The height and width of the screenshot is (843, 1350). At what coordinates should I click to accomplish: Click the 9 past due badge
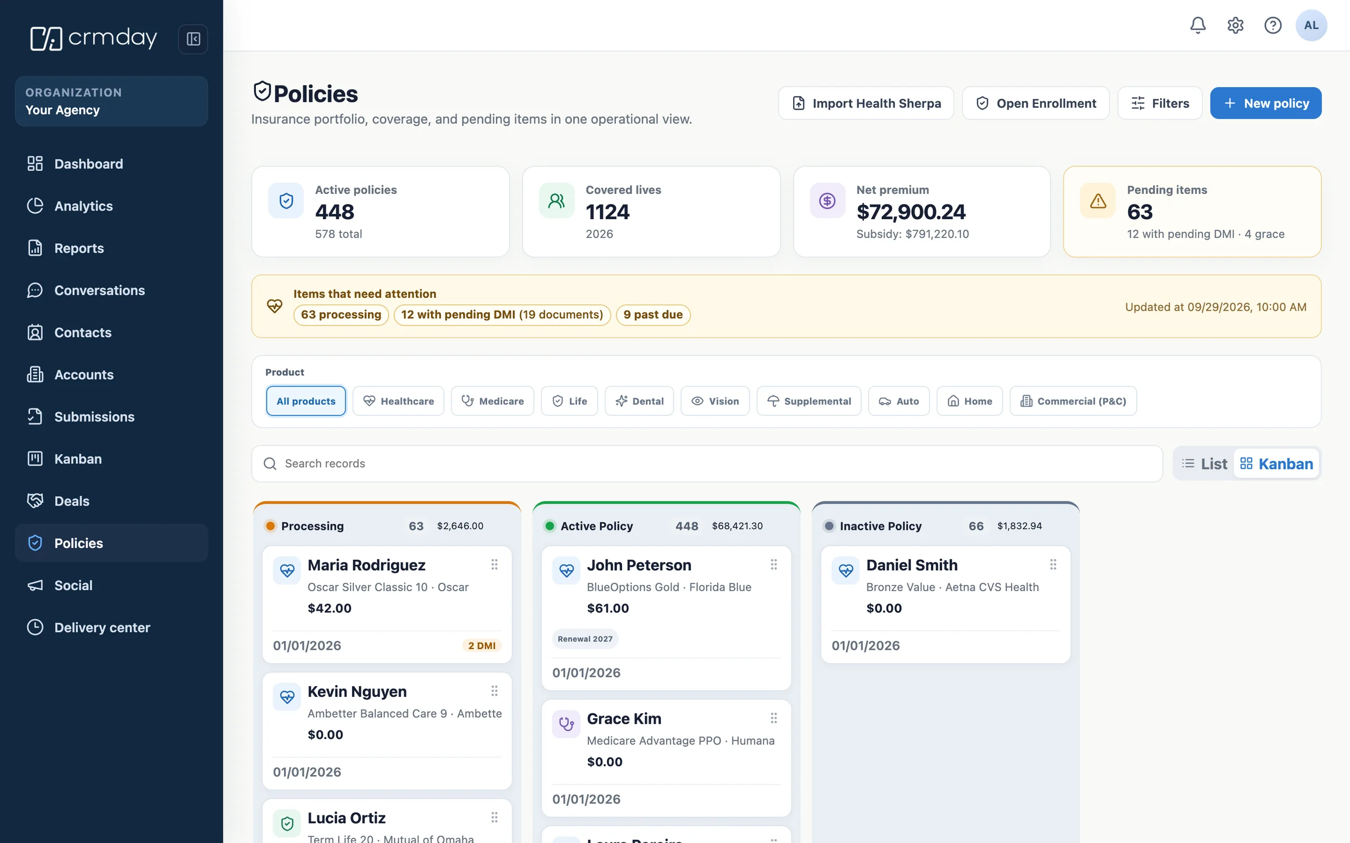tap(653, 315)
